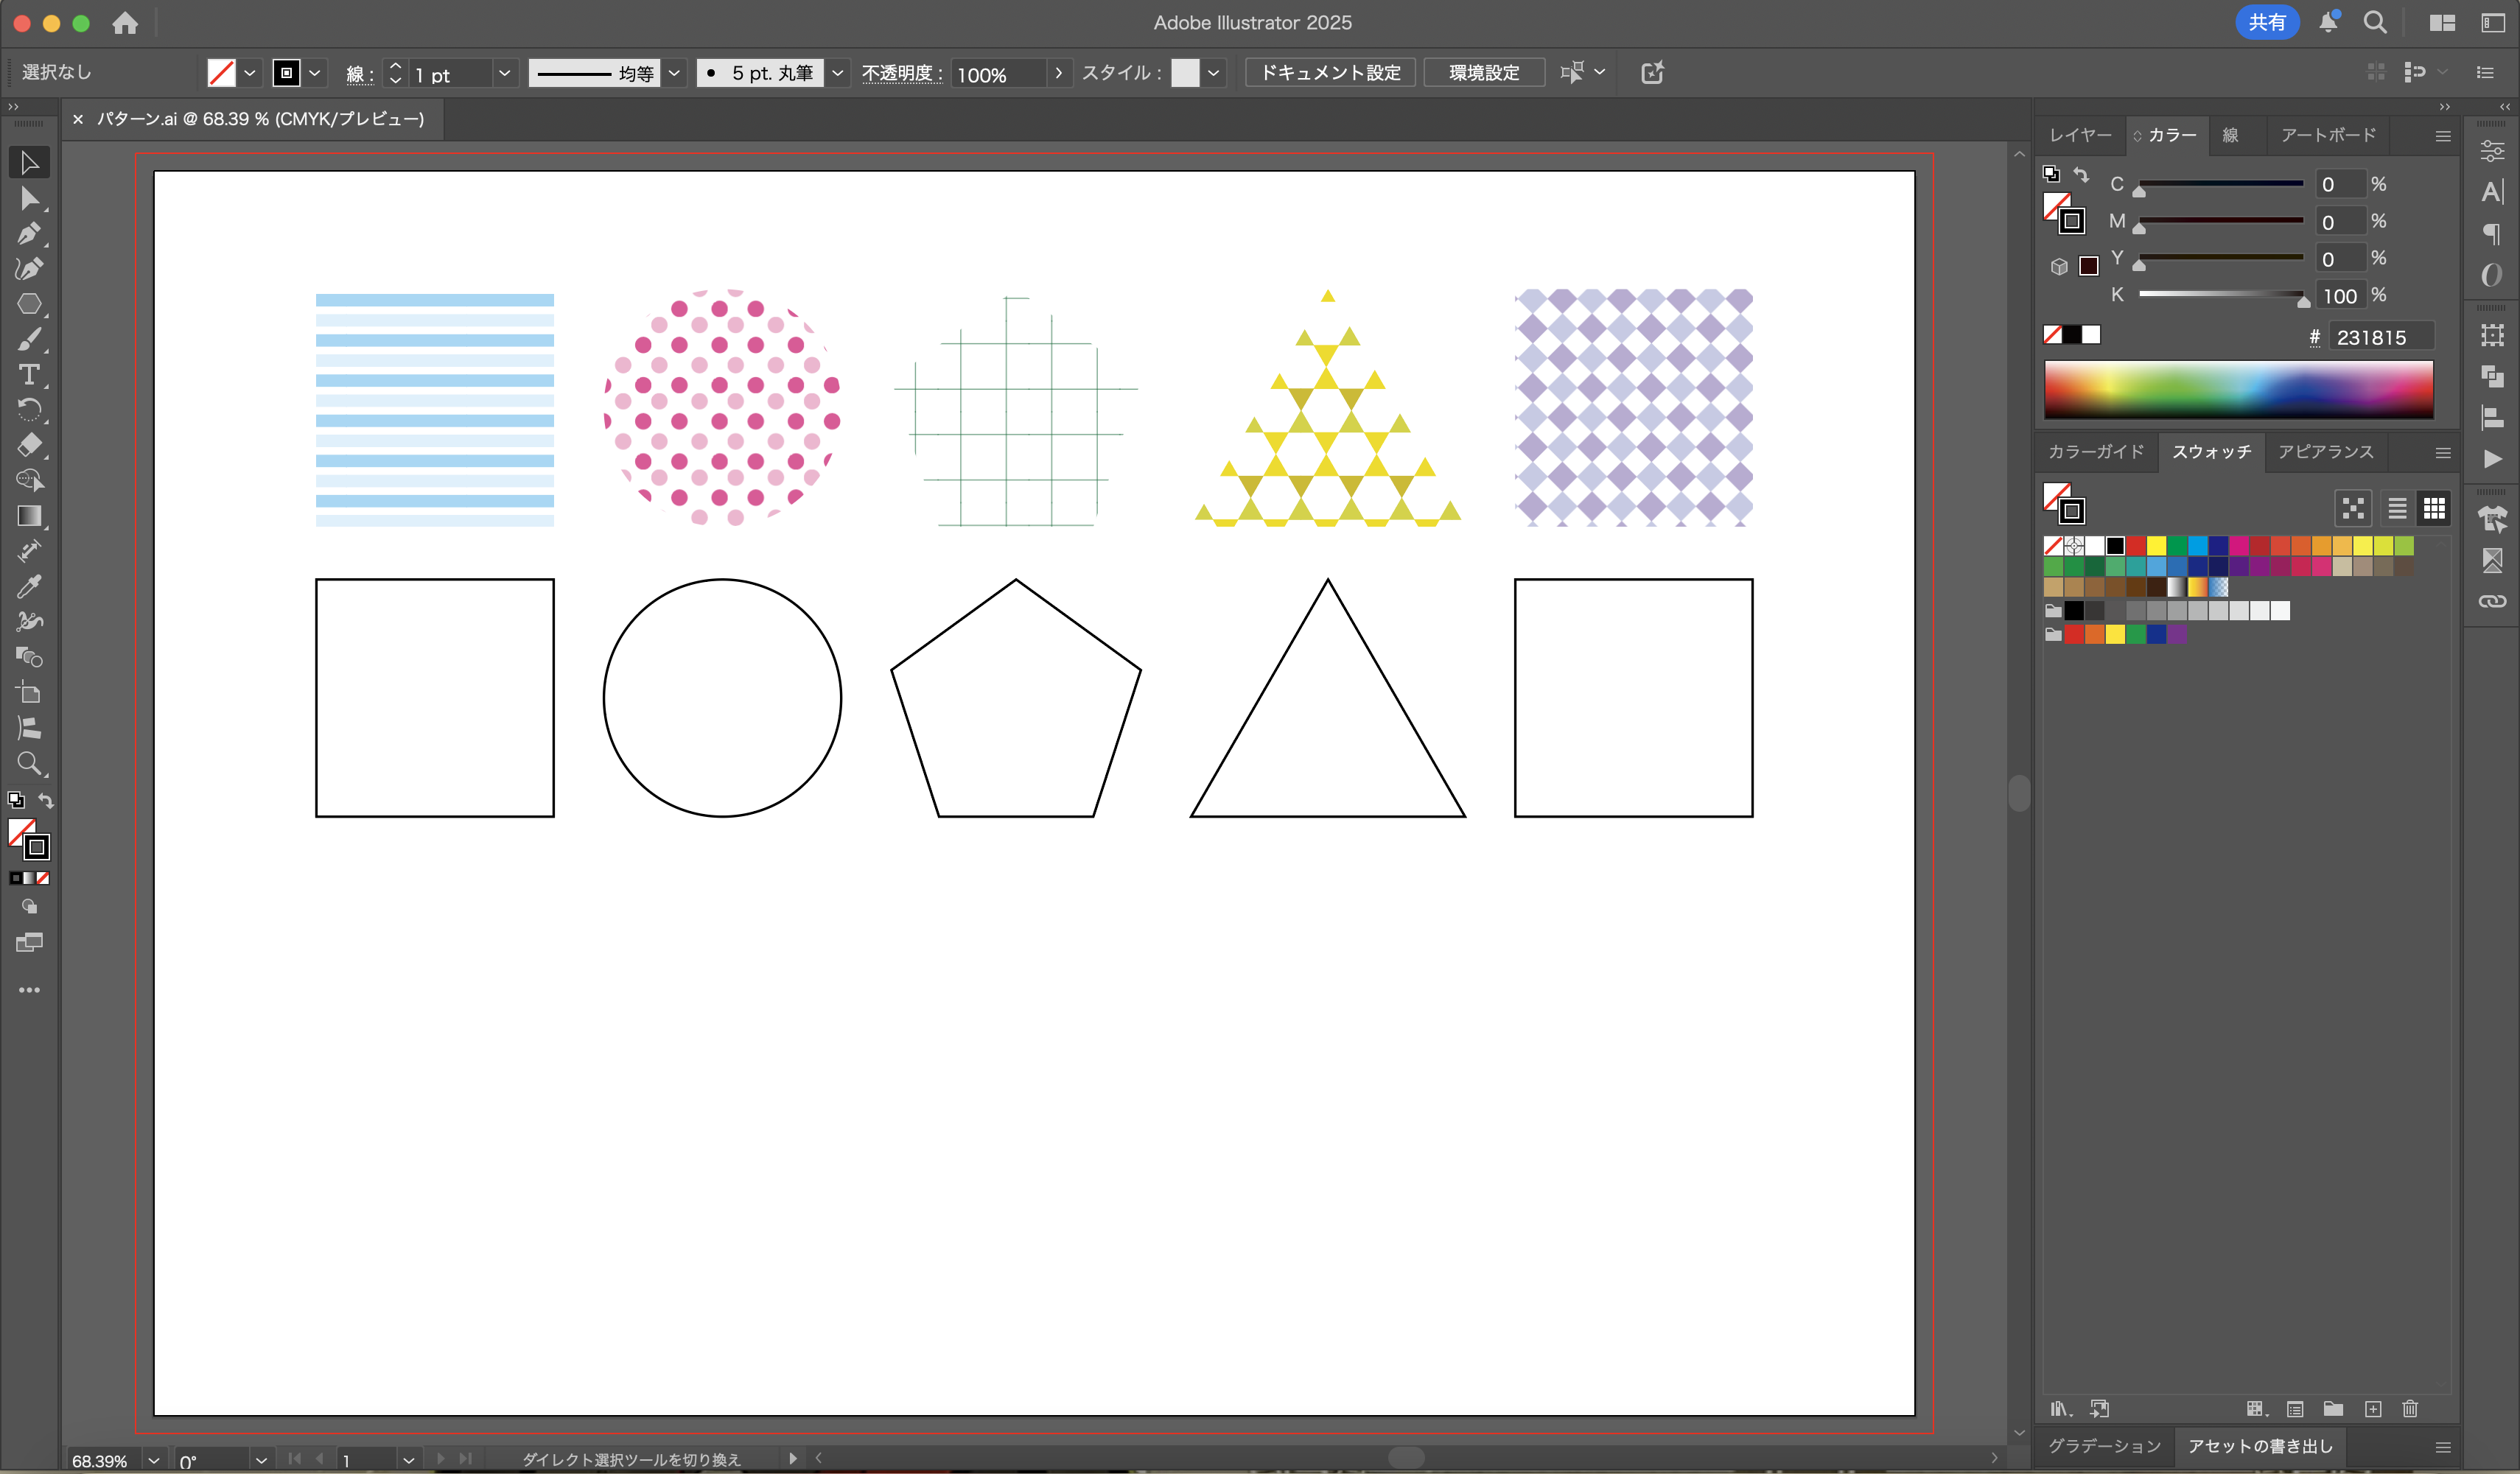Open zoom level 68.39% dropdown
Viewport: 2520px width, 1474px height.
[x=154, y=1460]
